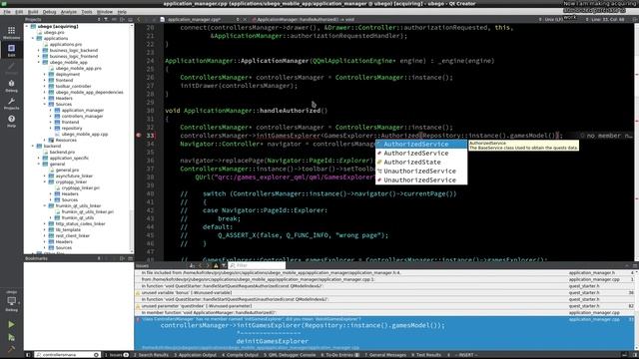This screenshot has height=359, width=639.
Task: Open the Test Results tab
Action: pyautogui.click(x=425, y=355)
